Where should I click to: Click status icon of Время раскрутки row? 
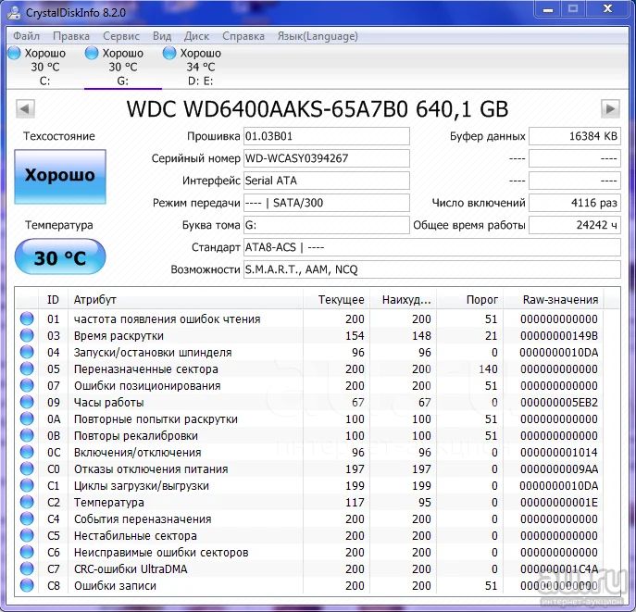pos(27,335)
